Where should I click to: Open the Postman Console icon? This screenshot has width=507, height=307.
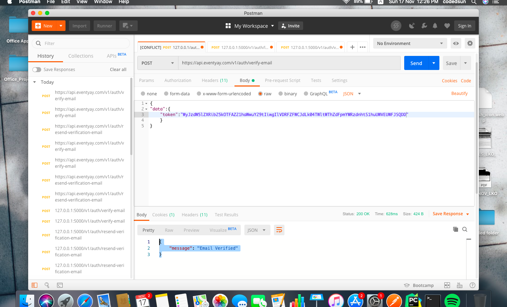click(x=60, y=285)
